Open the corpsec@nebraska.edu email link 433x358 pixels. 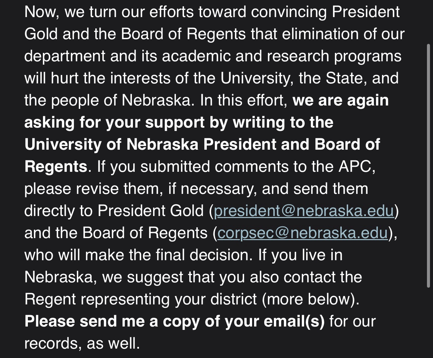click(x=302, y=233)
